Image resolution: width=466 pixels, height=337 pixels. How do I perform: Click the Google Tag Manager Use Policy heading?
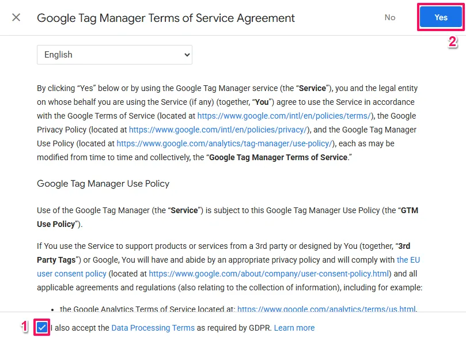(x=103, y=184)
